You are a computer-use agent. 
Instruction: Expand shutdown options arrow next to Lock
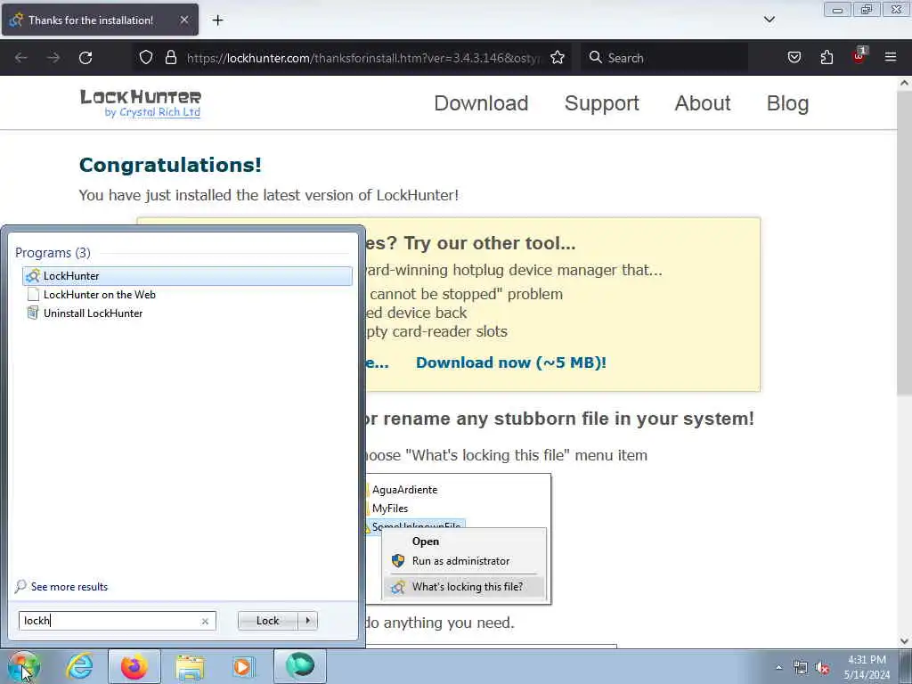pos(307,621)
